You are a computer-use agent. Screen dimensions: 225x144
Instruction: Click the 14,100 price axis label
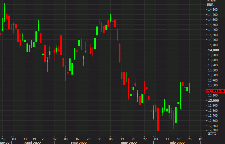point(213,45)
